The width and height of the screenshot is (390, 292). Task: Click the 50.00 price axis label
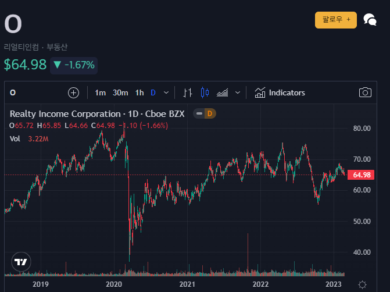pyautogui.click(x=362, y=221)
